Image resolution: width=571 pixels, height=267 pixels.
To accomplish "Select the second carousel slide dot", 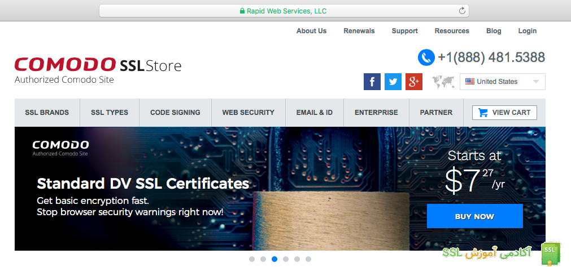I will tap(263, 259).
